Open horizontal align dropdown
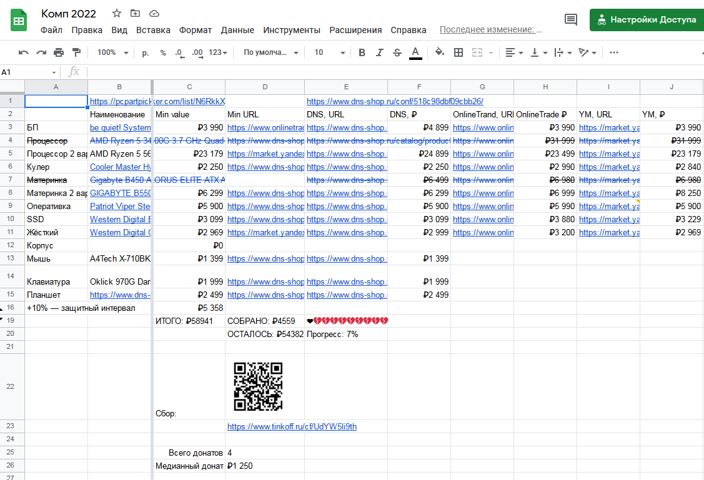Screen dimensions: 704x480 514,52
